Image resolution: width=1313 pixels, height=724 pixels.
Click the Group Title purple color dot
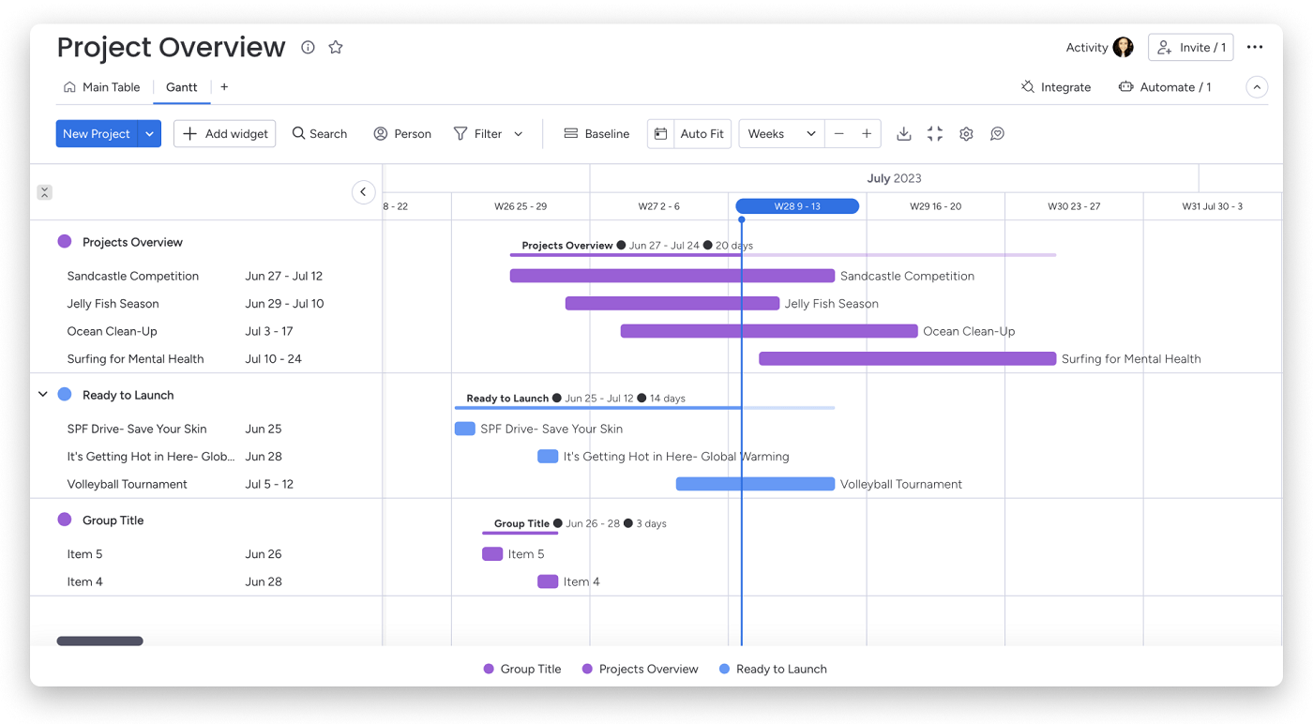coord(65,520)
